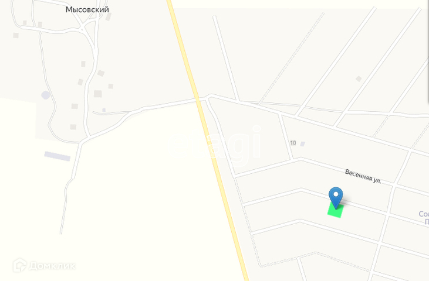Select house number 10 label
429x281 pixels.
[293, 143]
